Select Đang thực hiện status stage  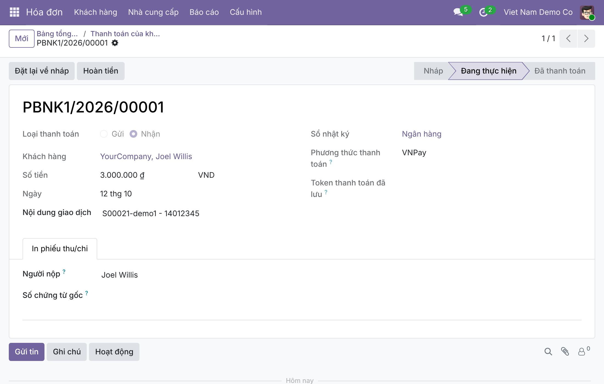click(489, 71)
